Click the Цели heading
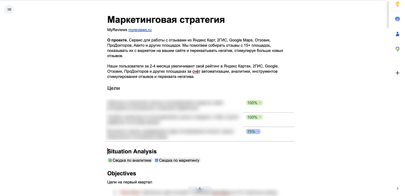The width and height of the screenshot is (405, 196). (114, 88)
